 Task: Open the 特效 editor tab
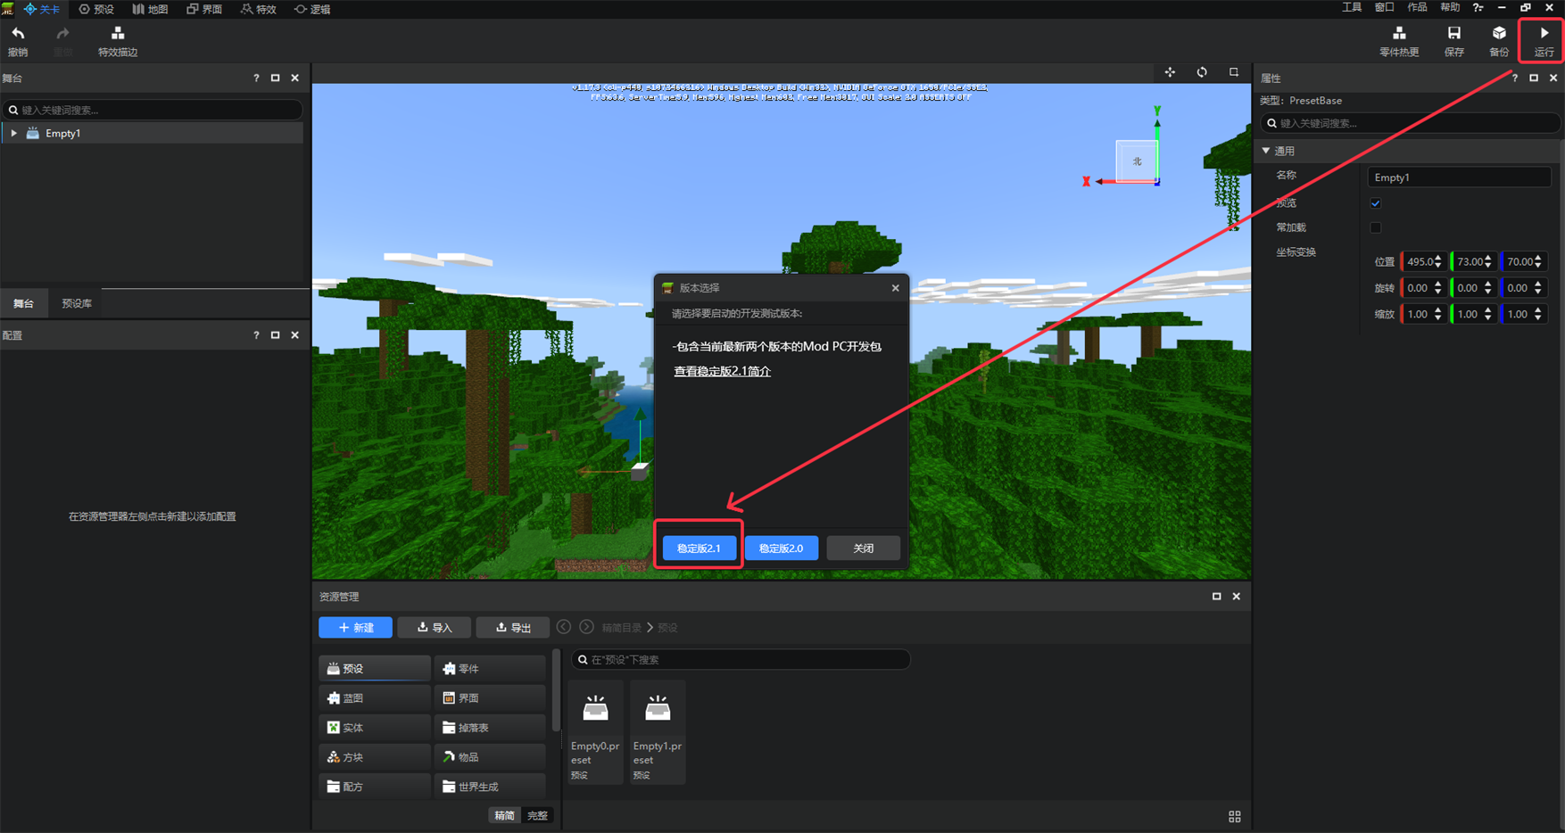click(259, 9)
